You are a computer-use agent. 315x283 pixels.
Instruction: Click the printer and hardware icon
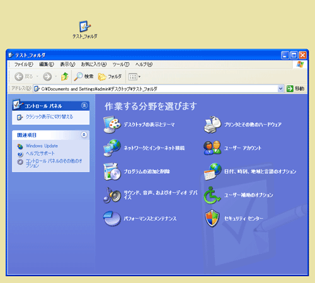(x=212, y=124)
